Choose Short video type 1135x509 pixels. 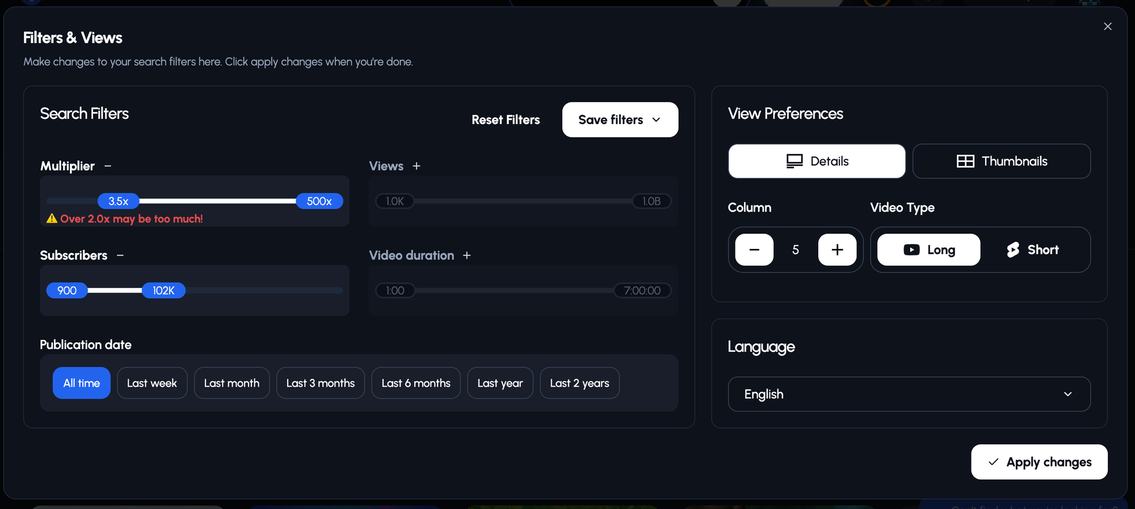pyautogui.click(x=1032, y=250)
